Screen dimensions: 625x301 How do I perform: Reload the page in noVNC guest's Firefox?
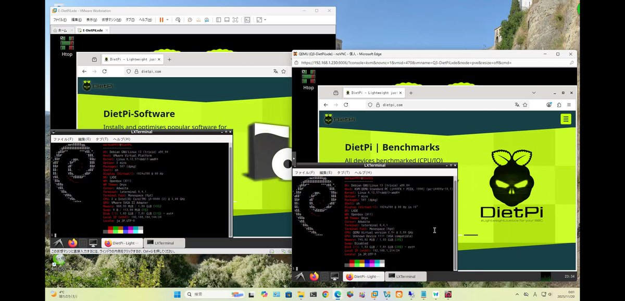point(346,105)
